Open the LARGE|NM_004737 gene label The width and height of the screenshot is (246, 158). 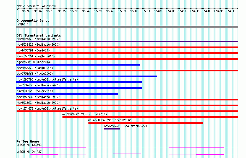point(29,152)
